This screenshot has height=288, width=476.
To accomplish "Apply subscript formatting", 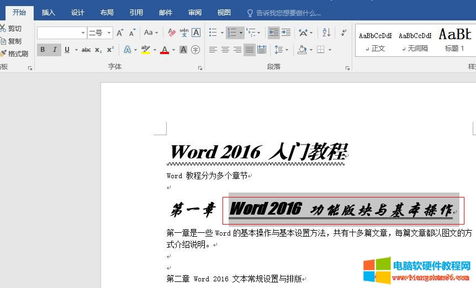I will [x=98, y=50].
